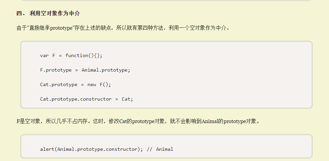Click the 'var' keyword in the code
This screenshot has height=161, width=329.
click(44, 55)
